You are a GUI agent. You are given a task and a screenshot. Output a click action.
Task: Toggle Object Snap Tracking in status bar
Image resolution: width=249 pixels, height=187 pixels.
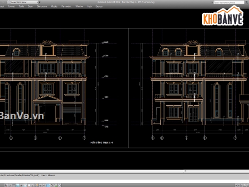pyautogui.click(x=32, y=186)
